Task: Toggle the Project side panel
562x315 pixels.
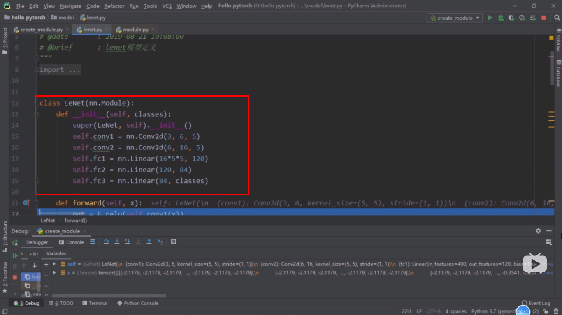Action: coord(5,41)
